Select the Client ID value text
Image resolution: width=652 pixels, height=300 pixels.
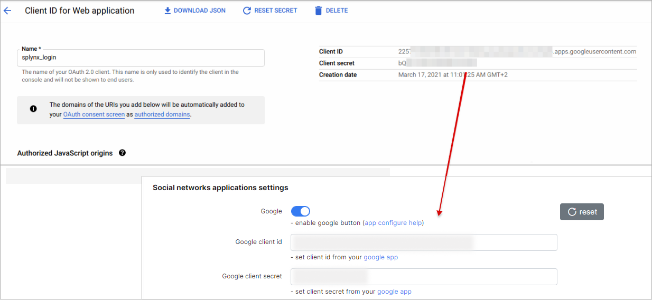click(x=517, y=52)
